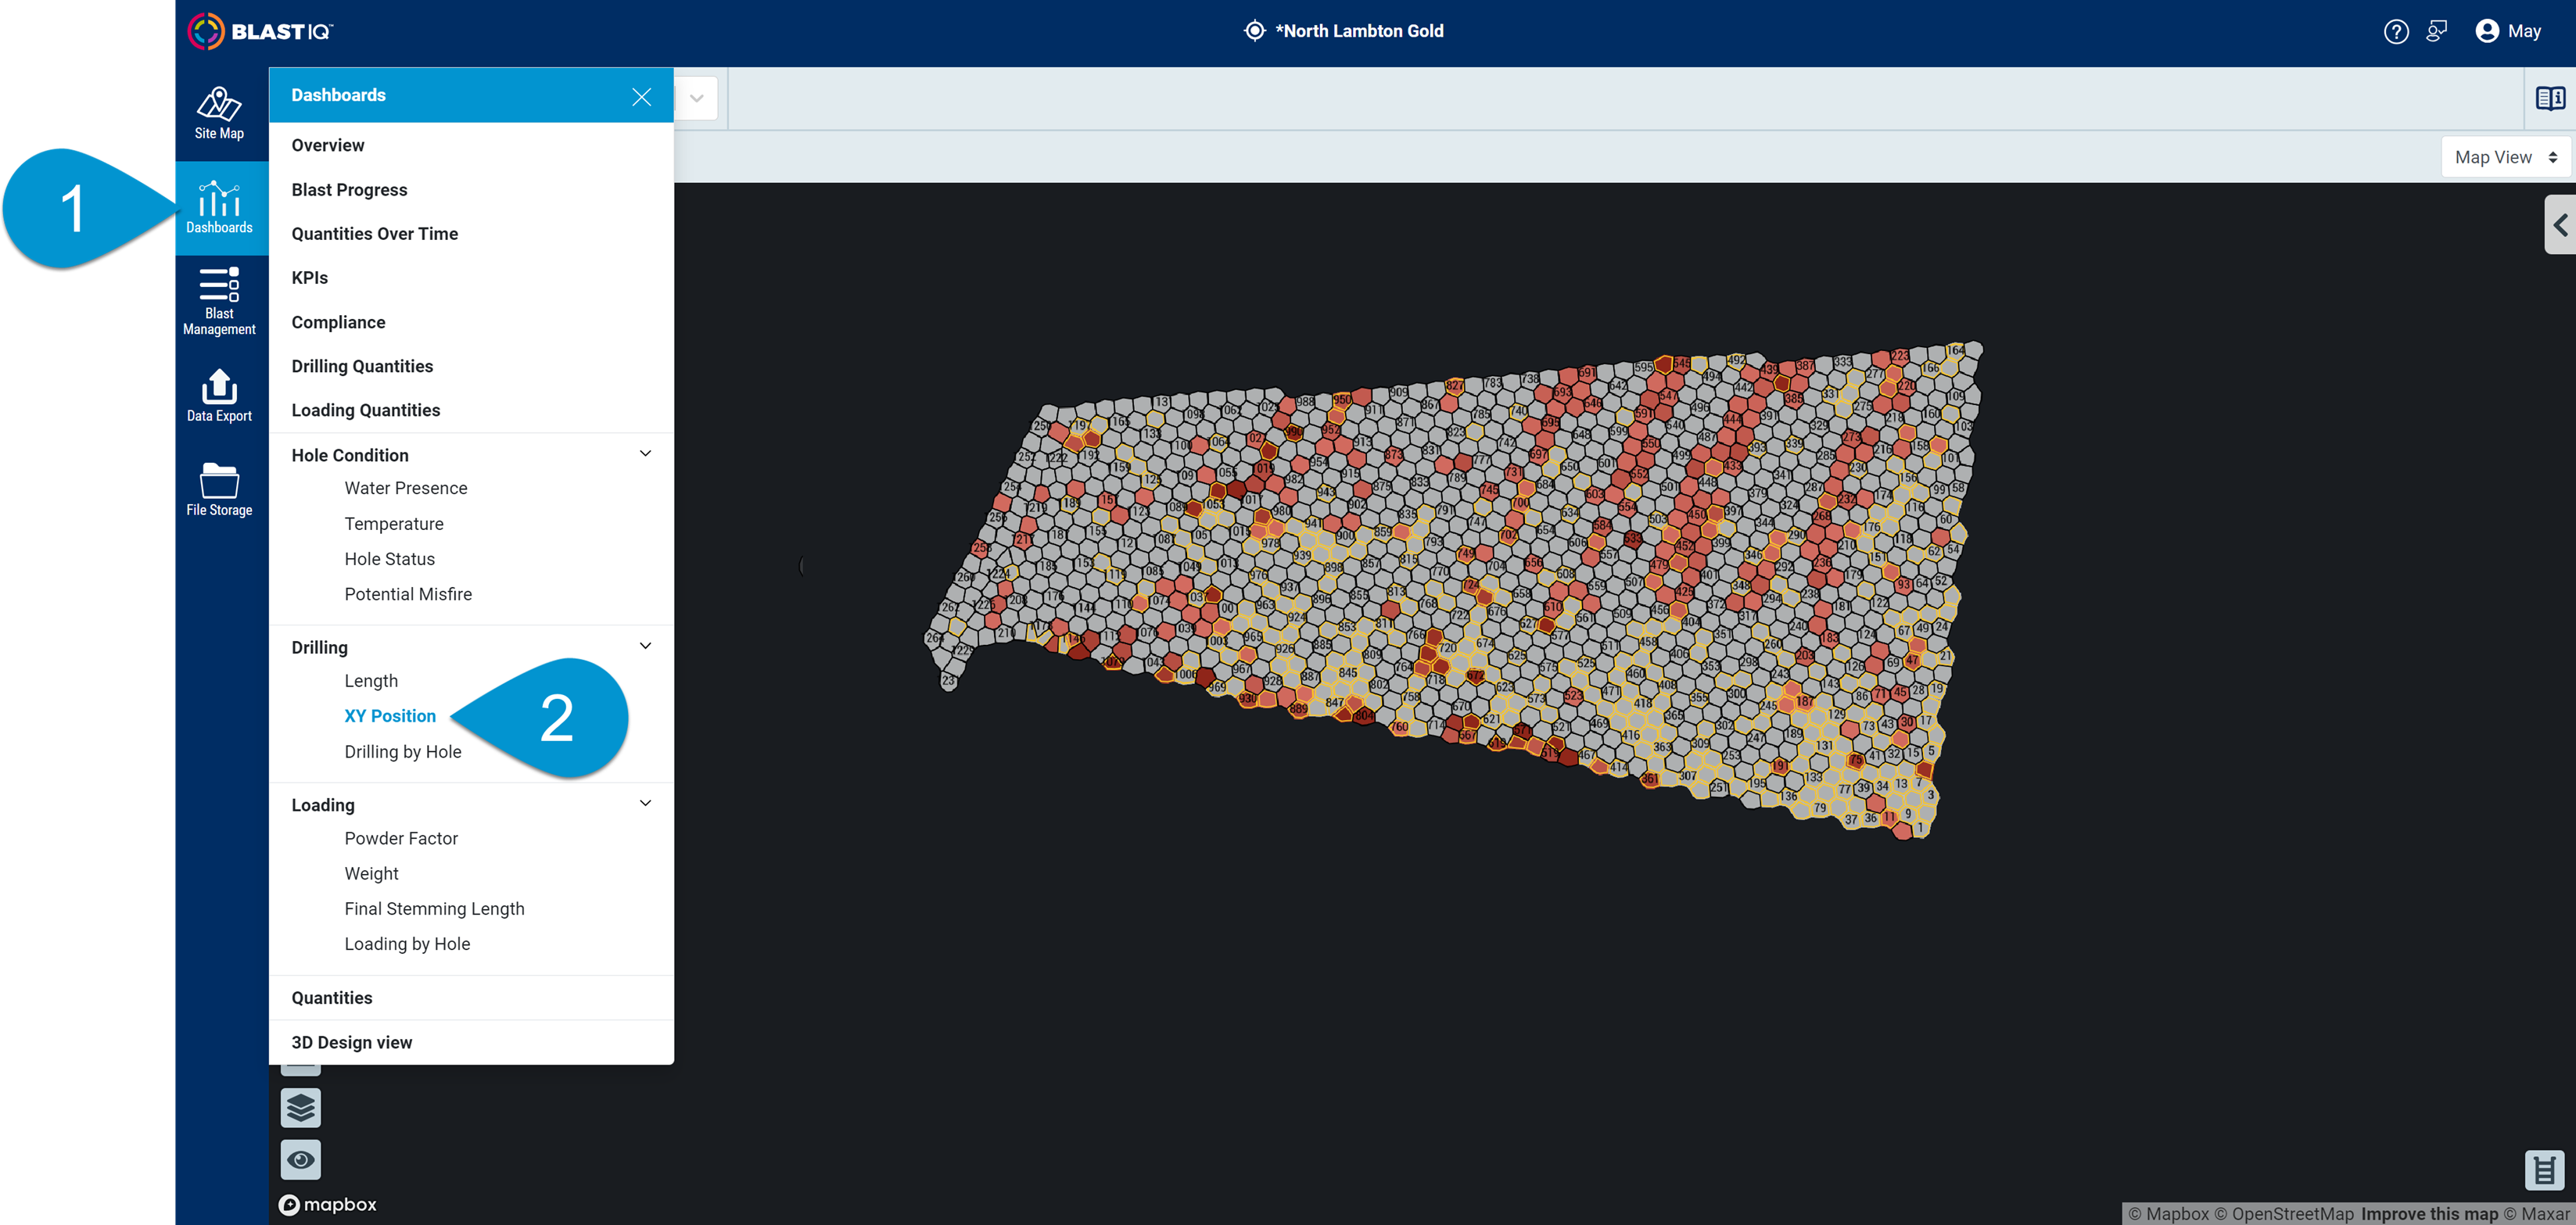Select XY Position under Drilling
The width and height of the screenshot is (2576, 1225).
390,715
